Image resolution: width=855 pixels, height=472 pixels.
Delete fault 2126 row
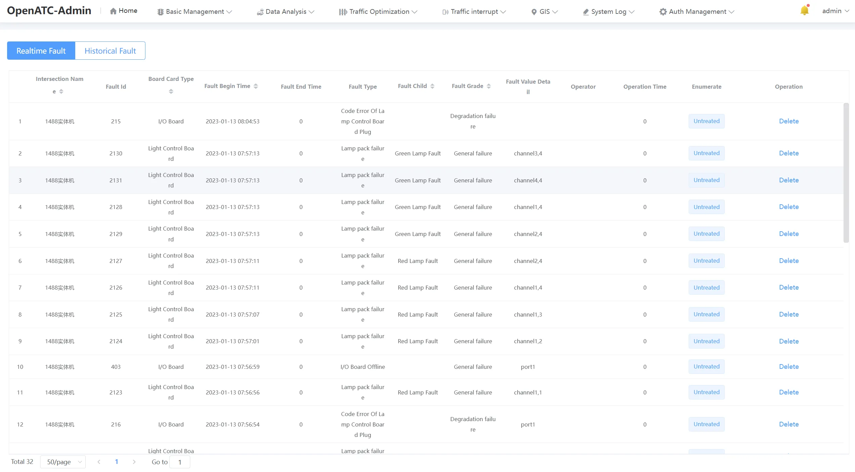pos(789,287)
